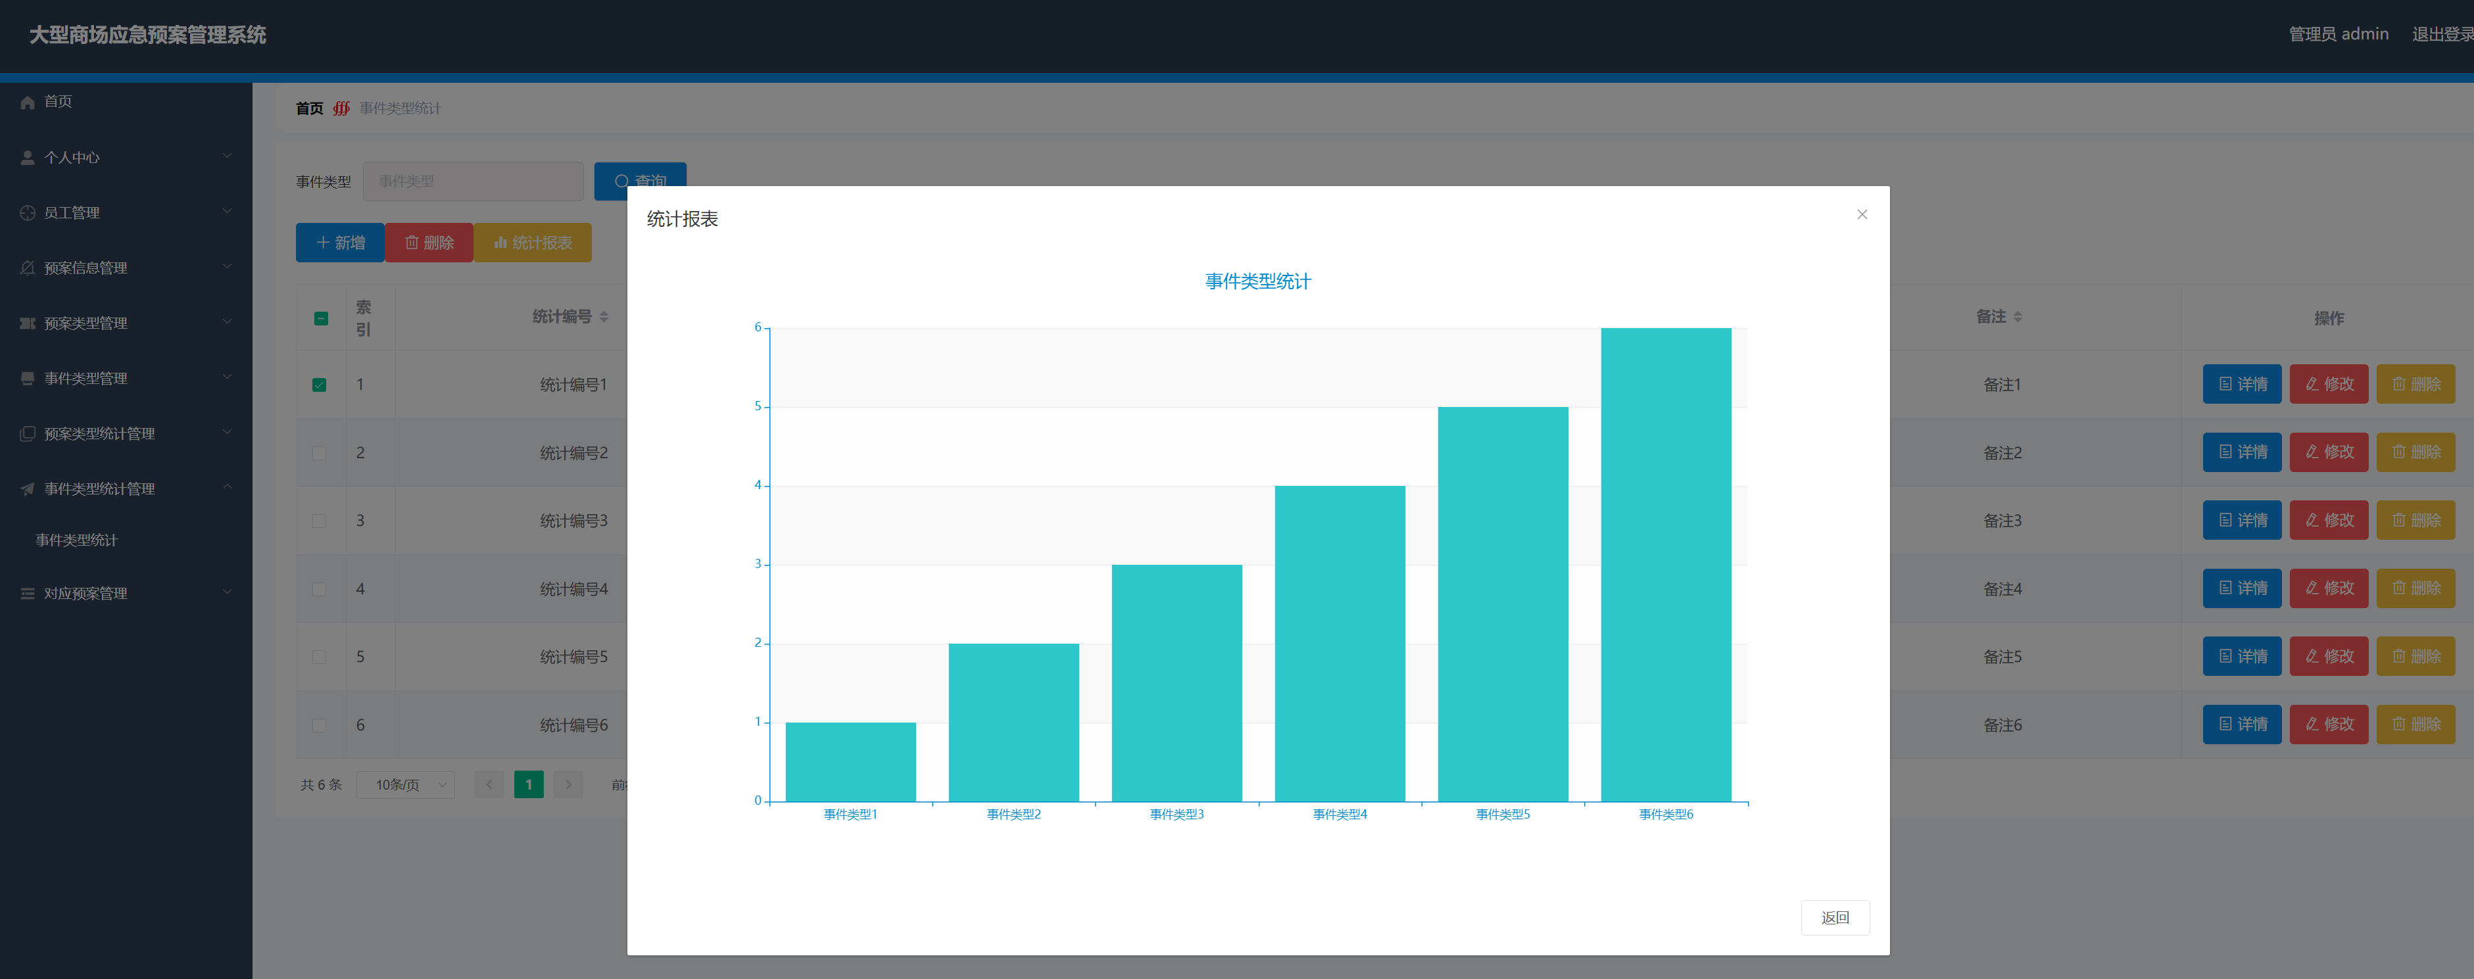This screenshot has height=979, width=2474.
Task: Open the 事件类型统计 submenu item
Action: [77, 540]
